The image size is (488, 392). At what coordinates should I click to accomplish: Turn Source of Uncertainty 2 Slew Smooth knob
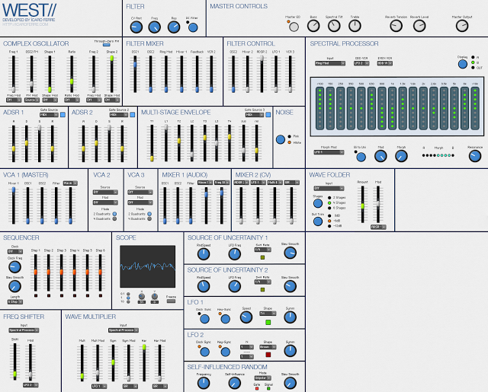(x=290, y=286)
